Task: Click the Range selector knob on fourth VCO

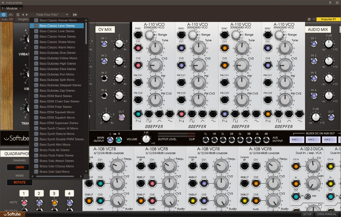Action: (279, 35)
